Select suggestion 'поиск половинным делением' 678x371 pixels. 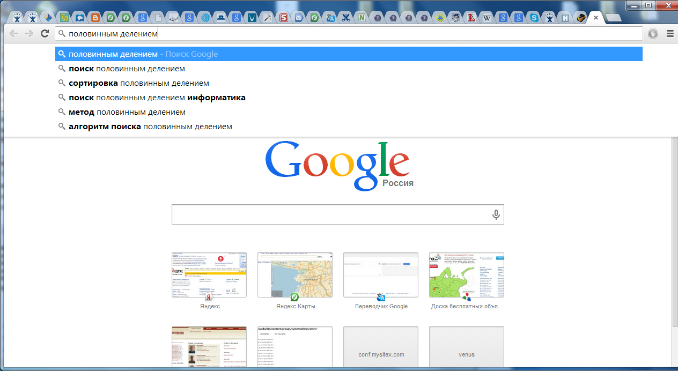[349, 69]
